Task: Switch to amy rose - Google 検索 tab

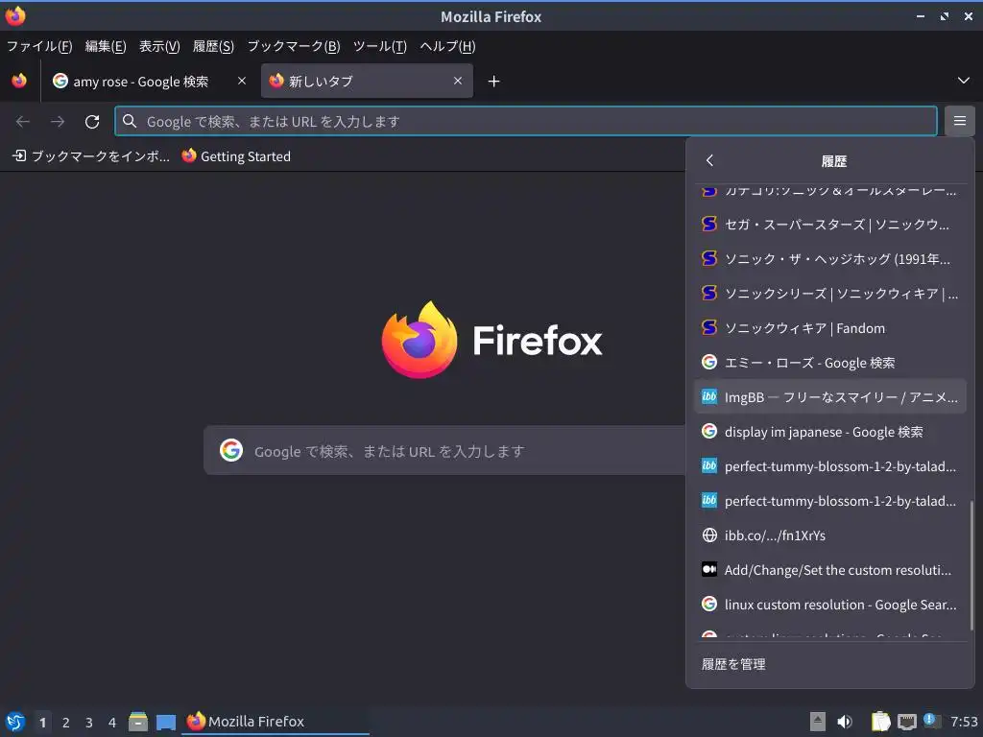Action: 149,81
